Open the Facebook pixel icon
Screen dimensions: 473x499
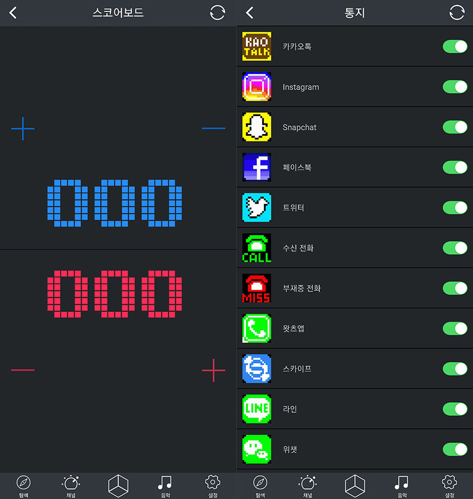(257, 167)
